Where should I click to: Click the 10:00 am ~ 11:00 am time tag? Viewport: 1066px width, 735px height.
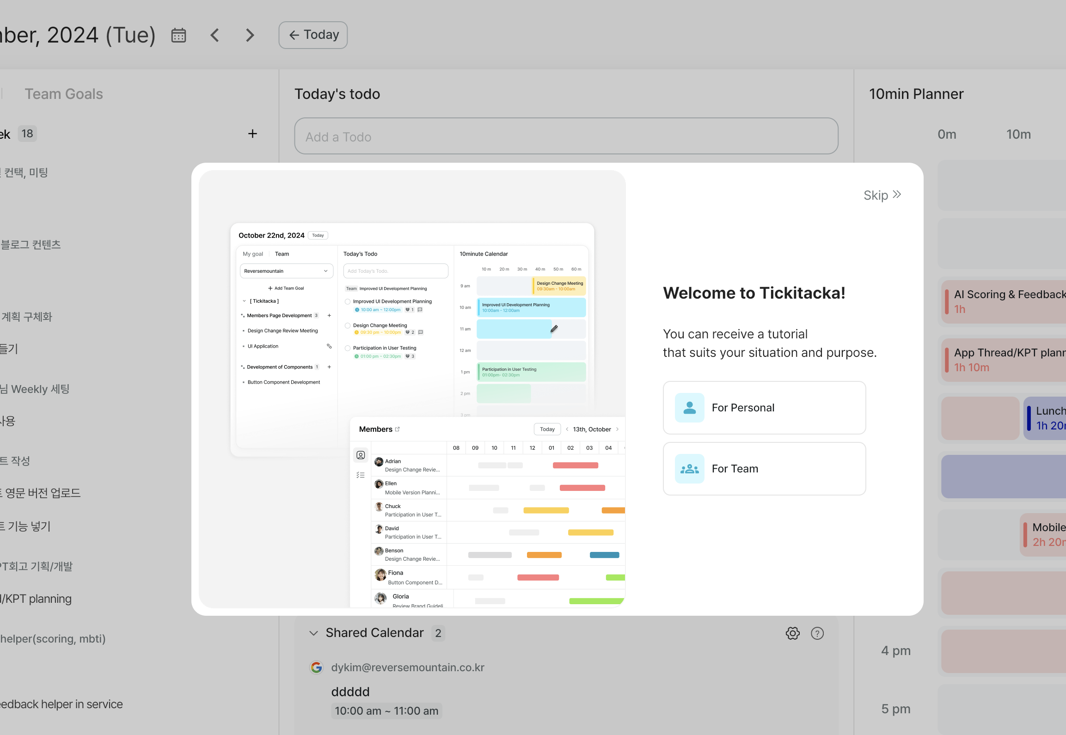pyautogui.click(x=386, y=711)
